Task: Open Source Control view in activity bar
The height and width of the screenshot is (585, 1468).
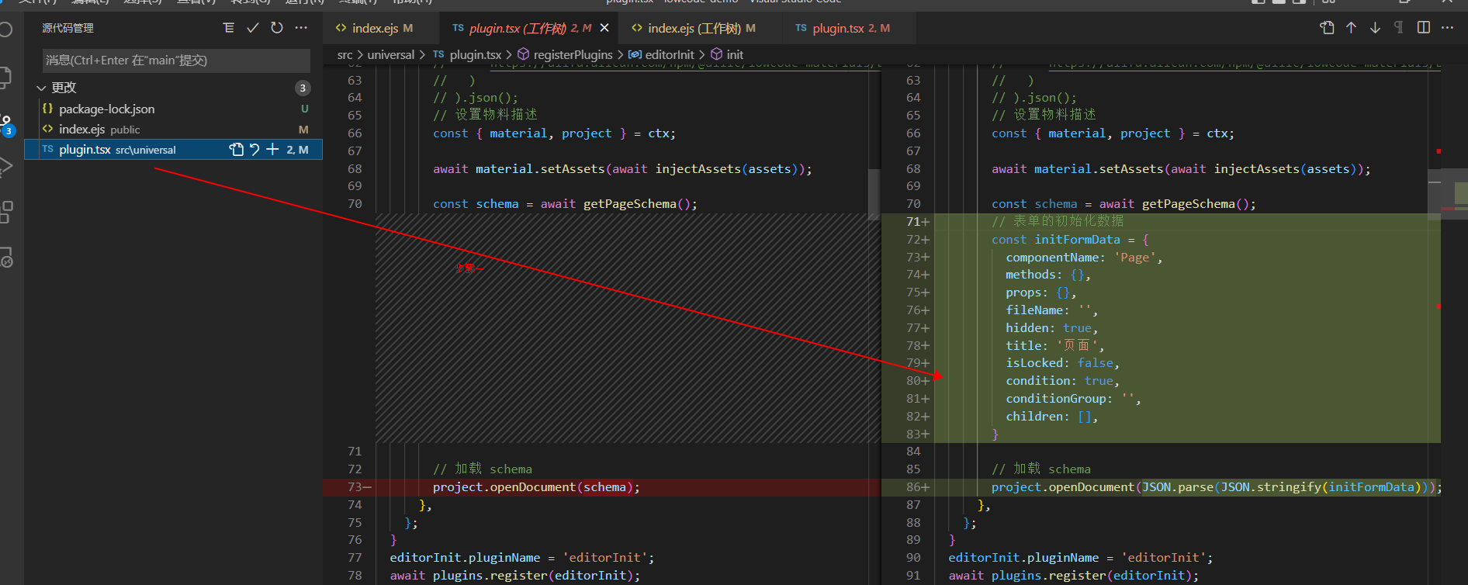Action: coord(6,126)
